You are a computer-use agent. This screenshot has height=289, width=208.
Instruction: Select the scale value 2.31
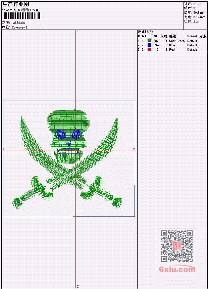click(196, 21)
